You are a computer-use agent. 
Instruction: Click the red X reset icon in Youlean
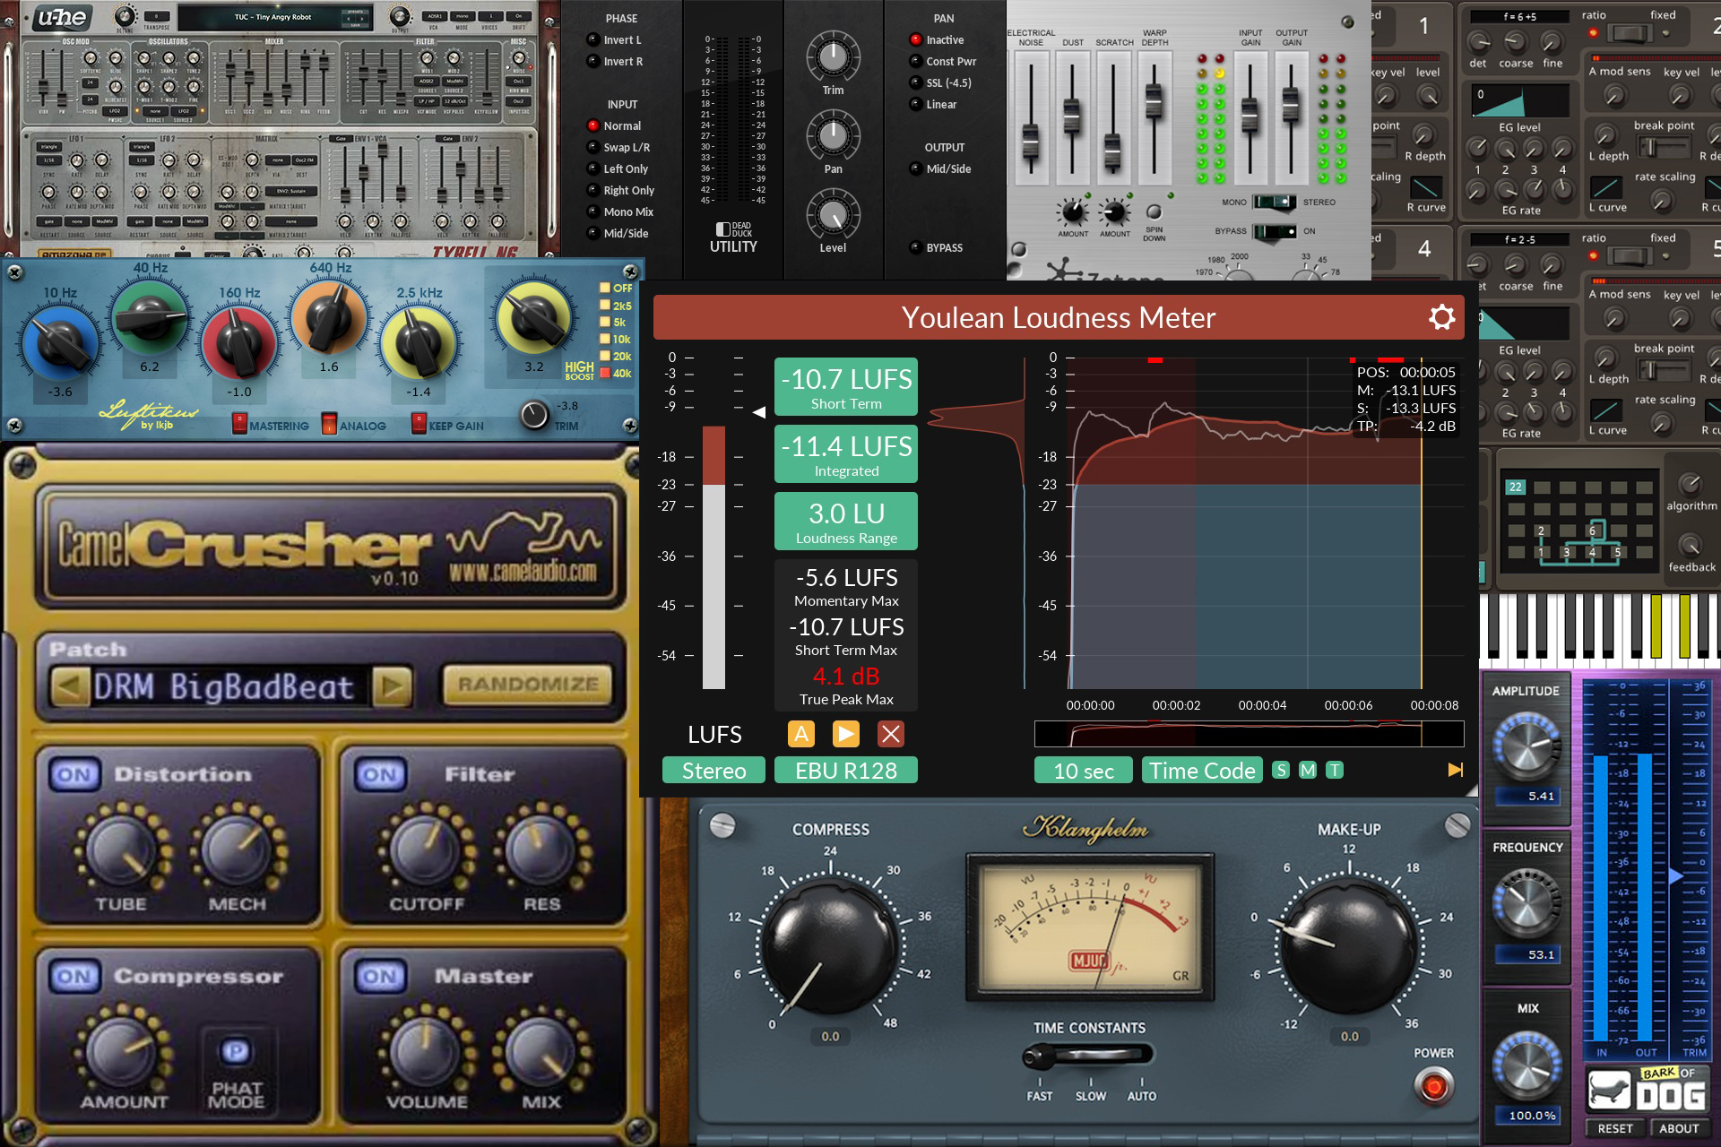[890, 734]
